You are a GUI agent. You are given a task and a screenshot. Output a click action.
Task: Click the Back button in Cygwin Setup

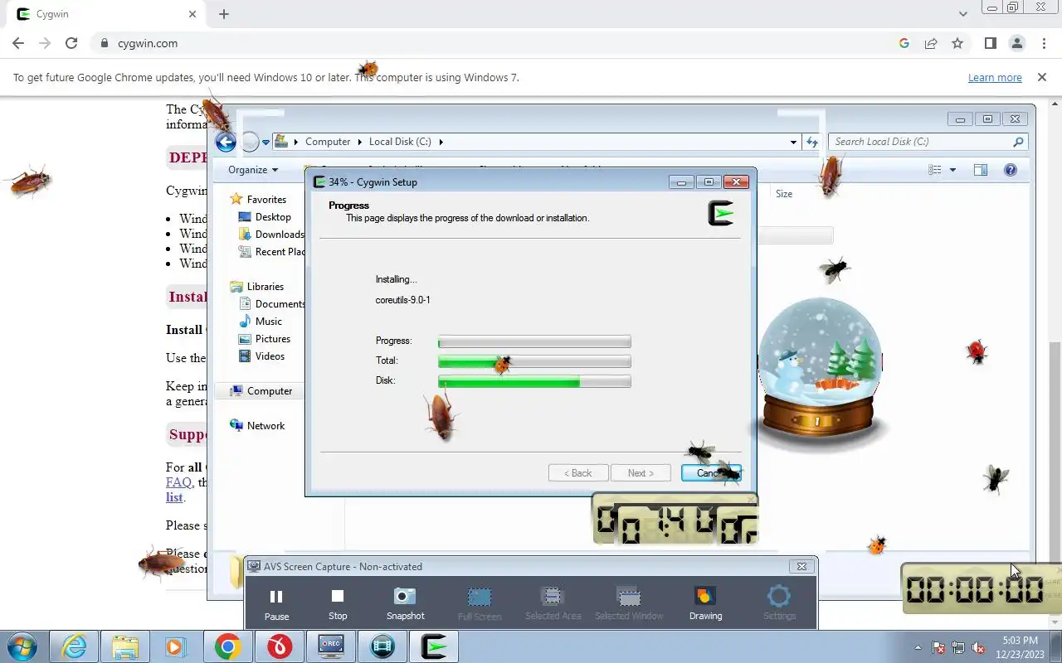(578, 473)
